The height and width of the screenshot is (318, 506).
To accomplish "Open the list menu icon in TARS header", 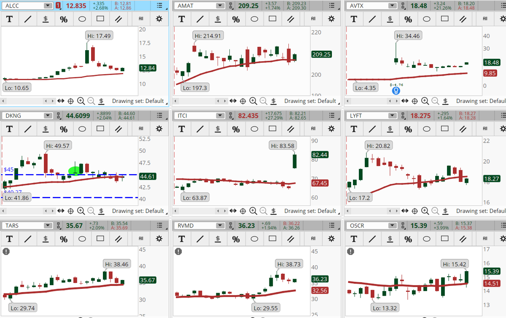I will (x=159, y=226).
